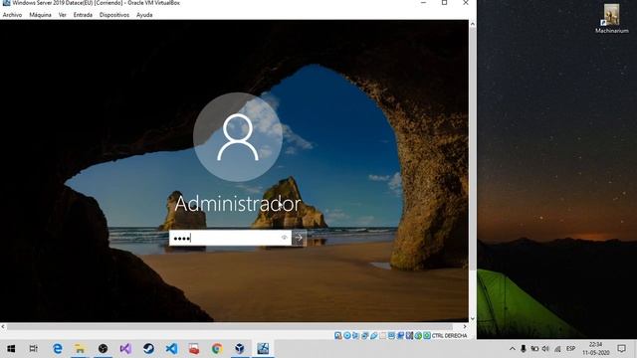Show hidden system tray icons
637x358 pixels.
point(512,349)
